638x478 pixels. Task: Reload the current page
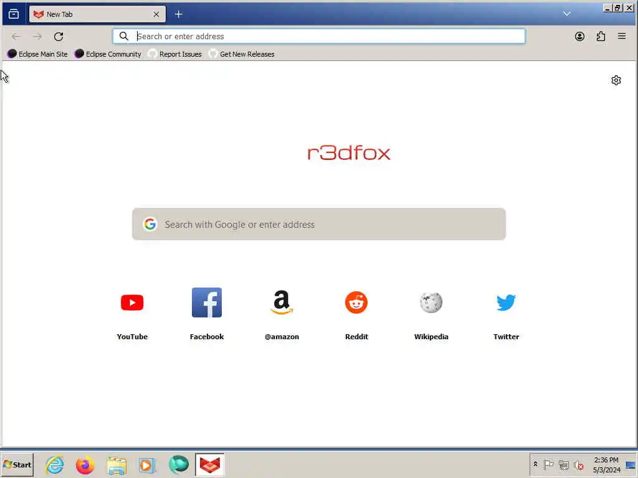tap(59, 37)
